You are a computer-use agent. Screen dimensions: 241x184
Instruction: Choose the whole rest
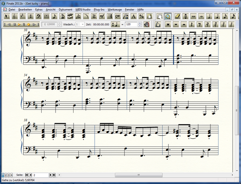pos(176,24)
